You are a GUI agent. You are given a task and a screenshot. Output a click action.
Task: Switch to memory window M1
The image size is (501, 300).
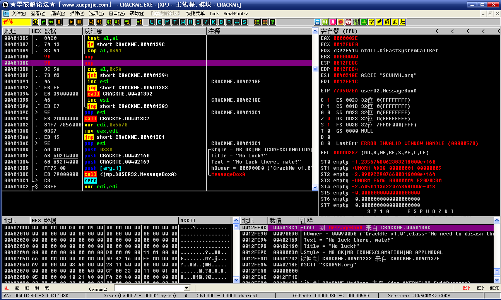coord(7,288)
